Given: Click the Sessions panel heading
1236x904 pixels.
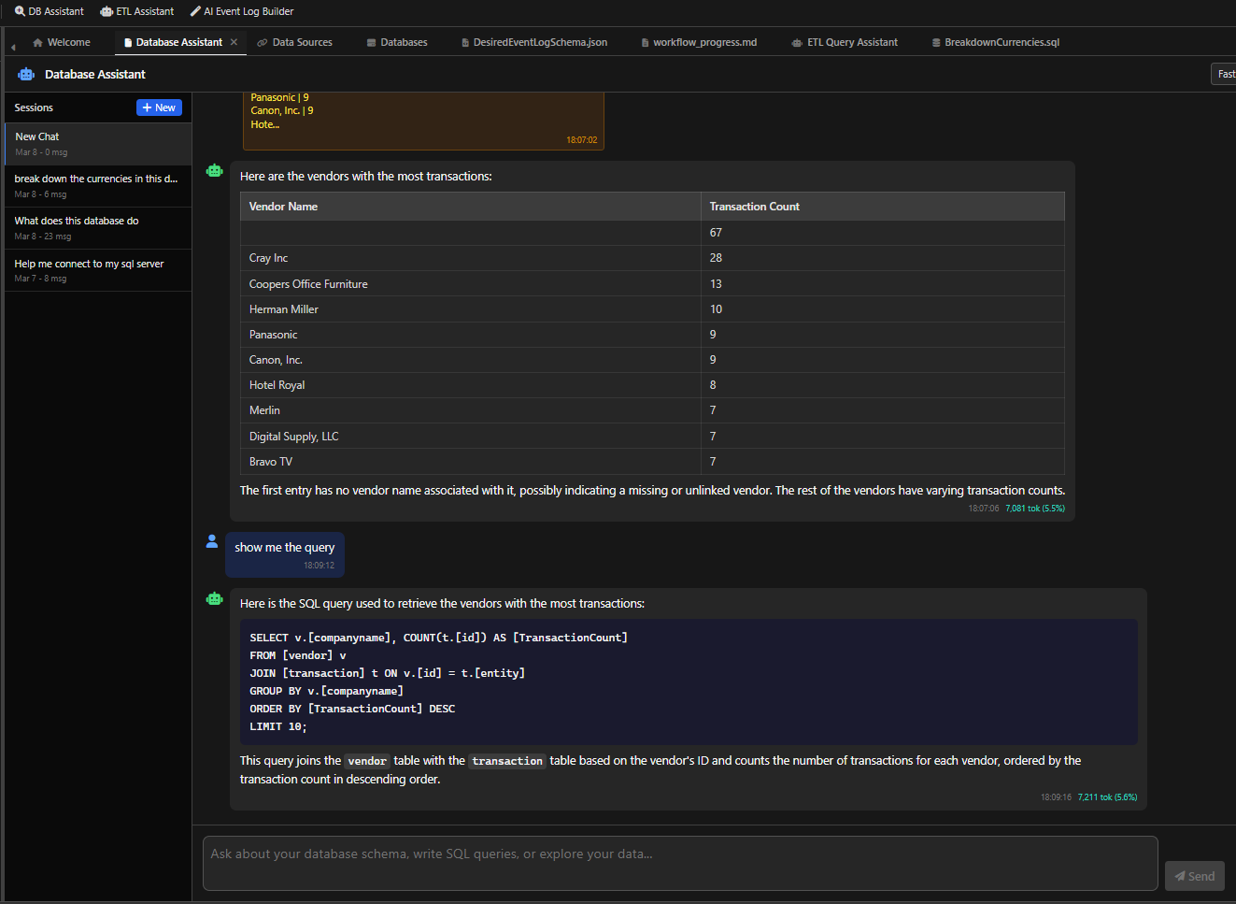Looking at the screenshot, I should (x=34, y=108).
